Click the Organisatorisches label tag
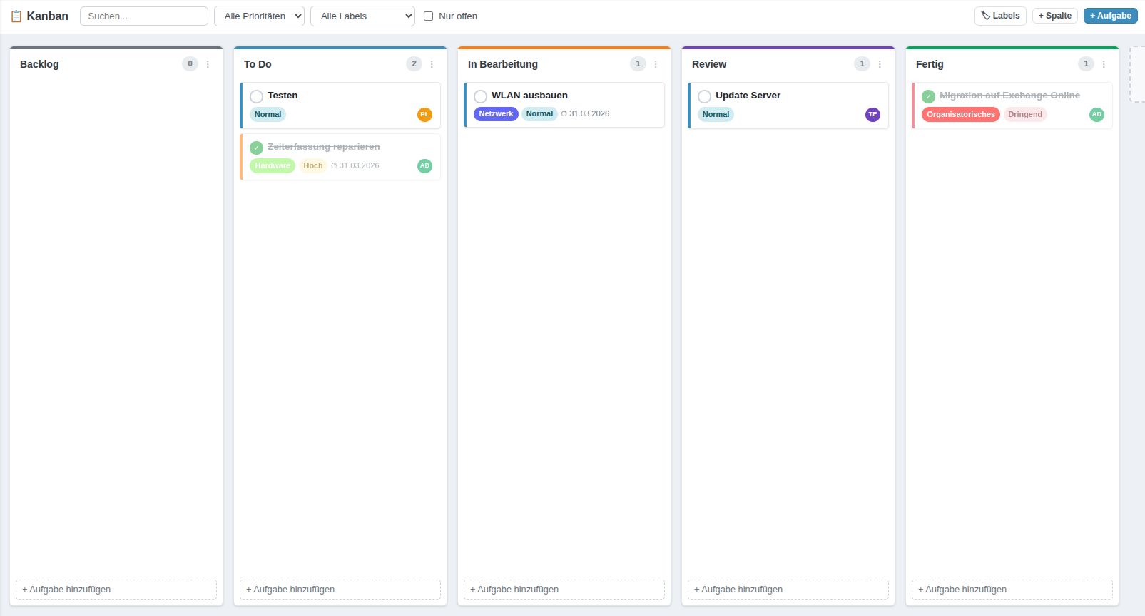This screenshot has width=1145, height=616. (x=961, y=114)
